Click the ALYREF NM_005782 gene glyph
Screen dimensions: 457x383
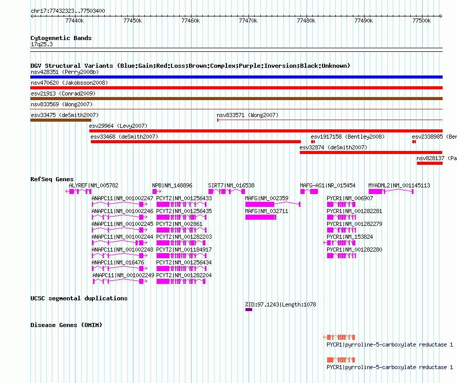point(79,191)
